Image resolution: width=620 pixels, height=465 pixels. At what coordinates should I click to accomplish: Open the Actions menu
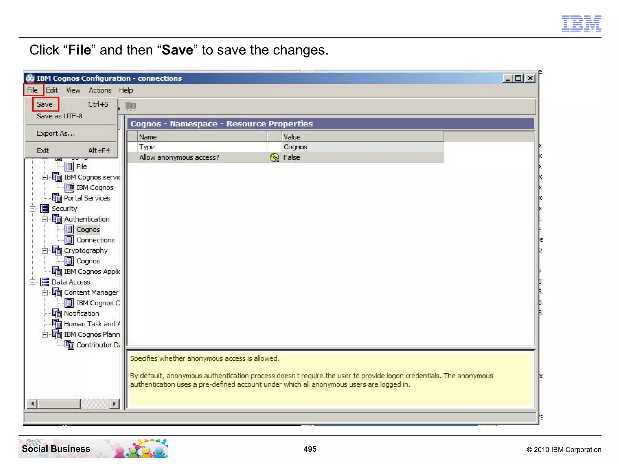point(100,90)
